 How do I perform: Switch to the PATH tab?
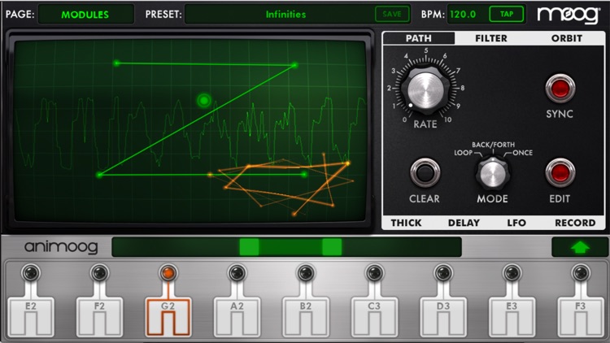pos(419,38)
